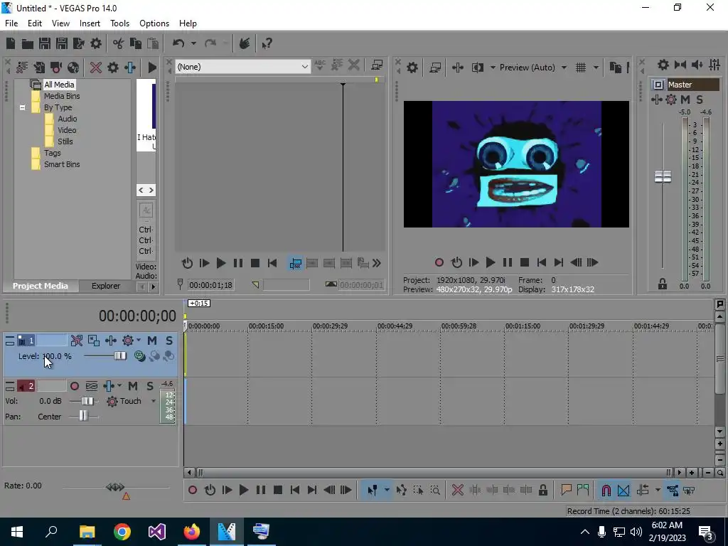Play the timeline from bottom transport

(x=244, y=490)
